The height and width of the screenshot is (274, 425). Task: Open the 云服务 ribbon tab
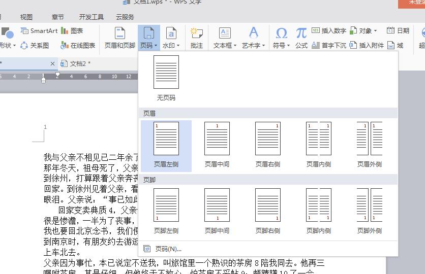[x=125, y=17]
